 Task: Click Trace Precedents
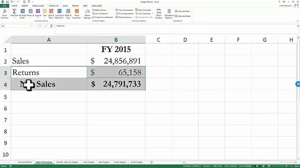click(x=124, y=10)
